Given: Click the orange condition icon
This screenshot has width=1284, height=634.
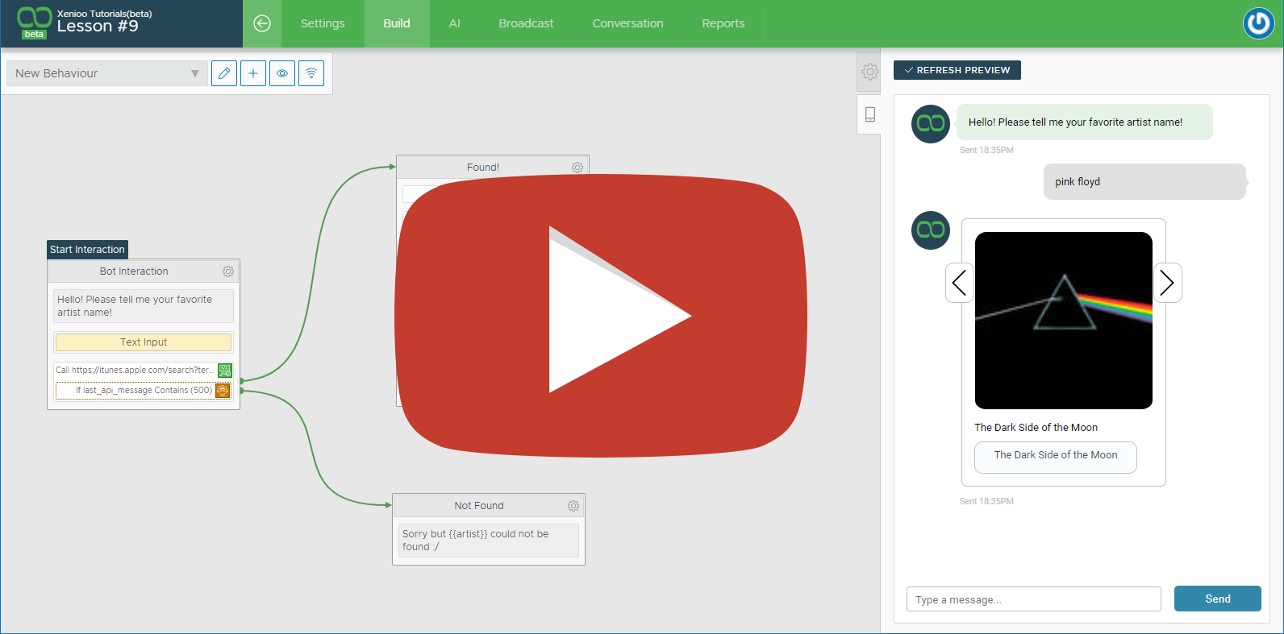Looking at the screenshot, I should [223, 391].
